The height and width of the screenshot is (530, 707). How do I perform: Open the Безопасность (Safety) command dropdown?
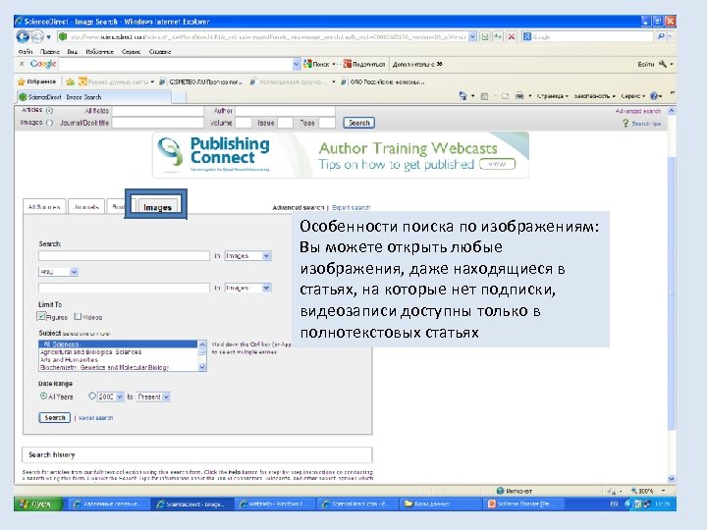594,96
